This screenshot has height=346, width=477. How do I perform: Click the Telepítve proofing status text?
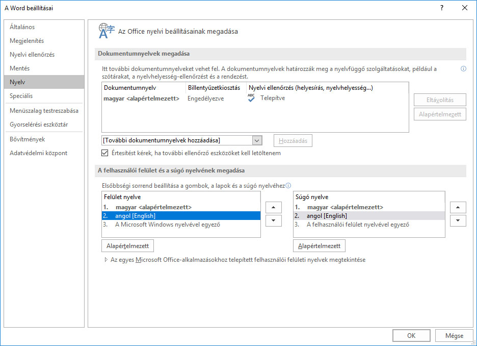click(273, 98)
